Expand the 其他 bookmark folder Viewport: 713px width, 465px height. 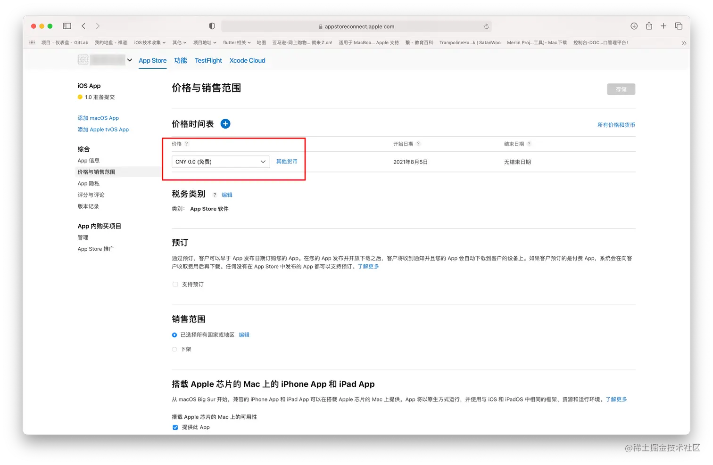[x=179, y=42]
